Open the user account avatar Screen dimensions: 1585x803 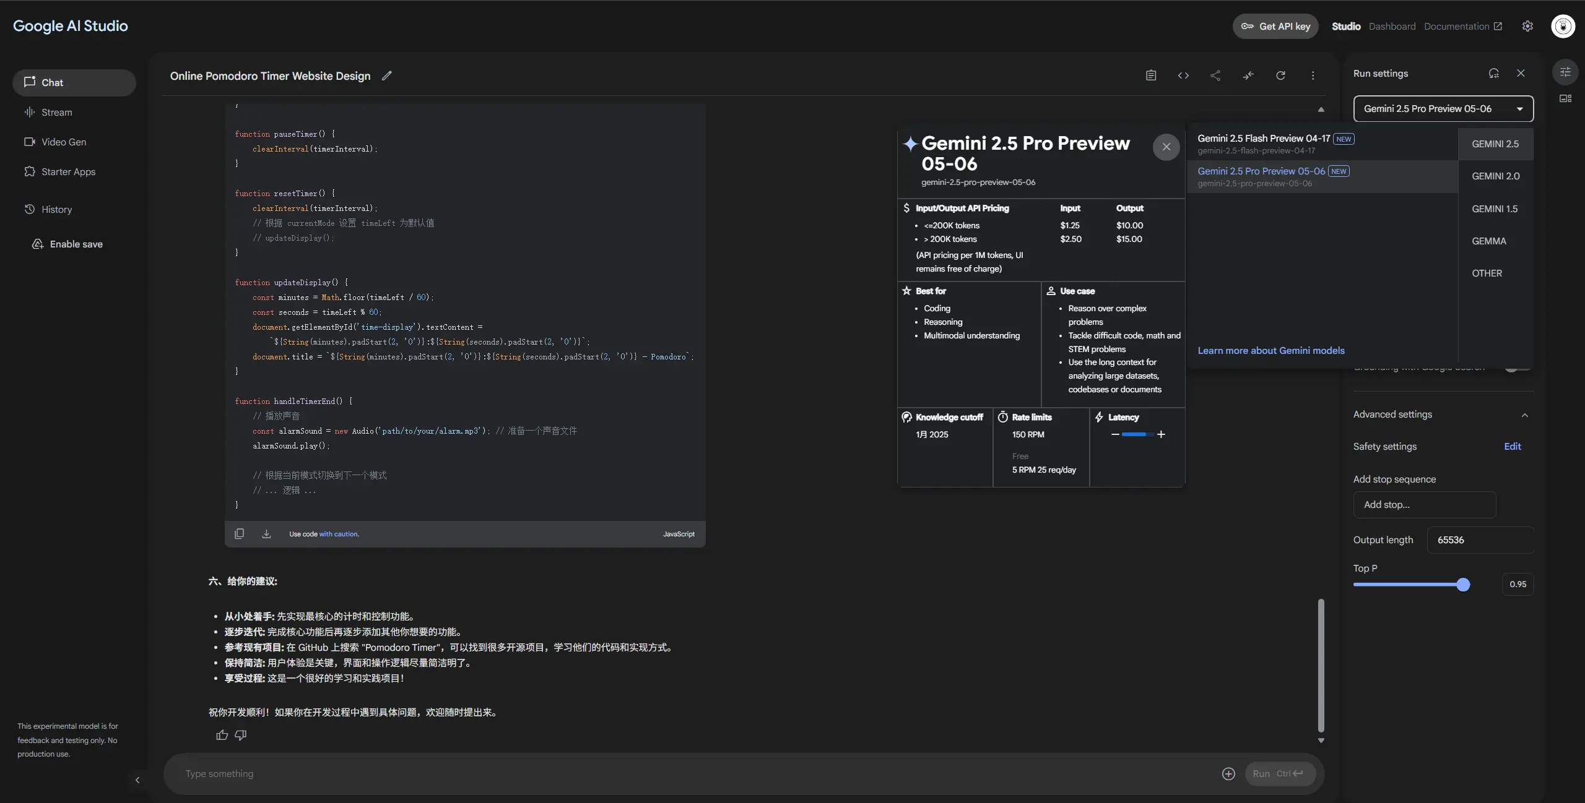point(1563,26)
